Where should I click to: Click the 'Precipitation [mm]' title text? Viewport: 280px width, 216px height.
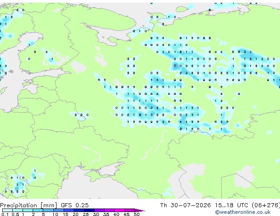tap(29, 205)
